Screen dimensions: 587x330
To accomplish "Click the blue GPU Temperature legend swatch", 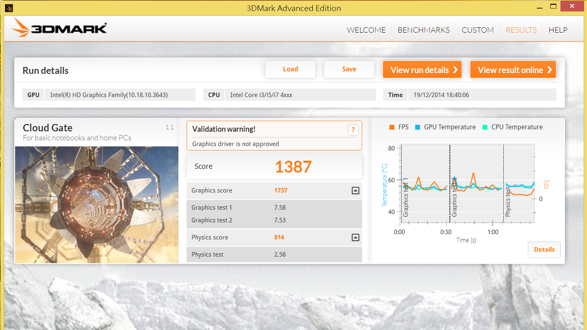I will (417, 127).
